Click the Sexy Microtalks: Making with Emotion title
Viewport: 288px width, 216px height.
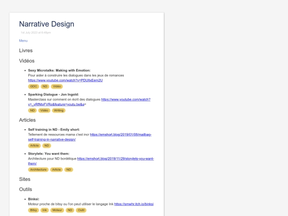59,70
